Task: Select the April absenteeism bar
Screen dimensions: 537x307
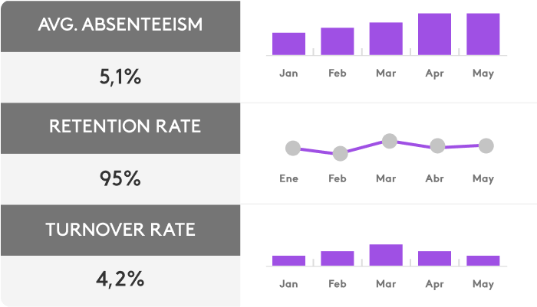Action: point(434,34)
